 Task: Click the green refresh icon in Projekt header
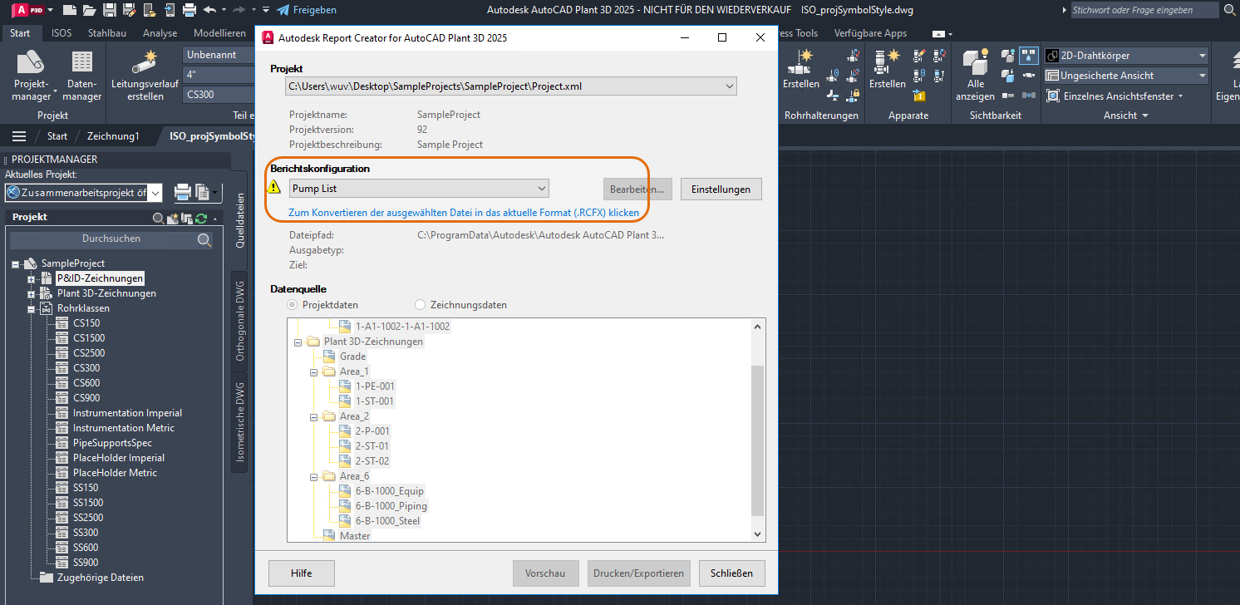(x=200, y=219)
